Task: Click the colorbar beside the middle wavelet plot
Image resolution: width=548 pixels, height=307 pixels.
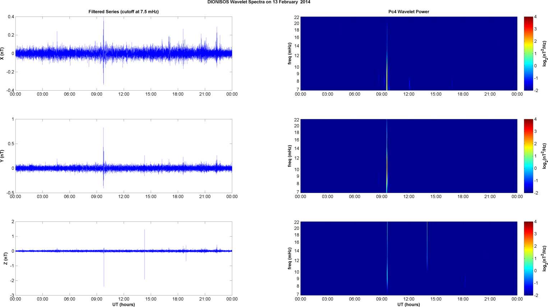Action: pyautogui.click(x=528, y=156)
